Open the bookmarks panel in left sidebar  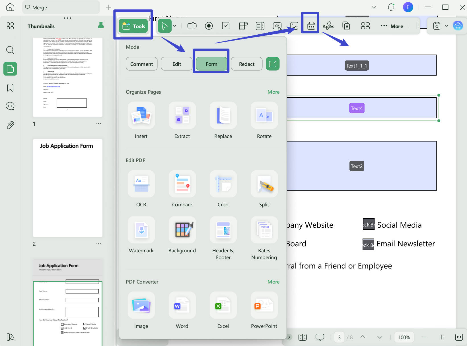[10, 88]
